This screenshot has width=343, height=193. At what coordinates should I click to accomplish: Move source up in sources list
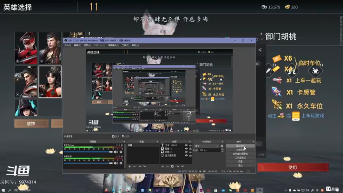pyautogui.click(x=178, y=166)
